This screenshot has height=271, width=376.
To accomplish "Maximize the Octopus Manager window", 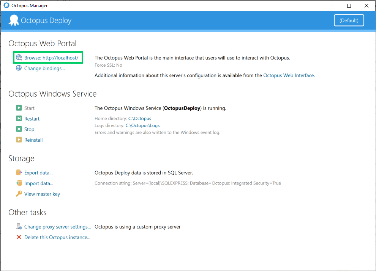I will [x=349, y=6].
